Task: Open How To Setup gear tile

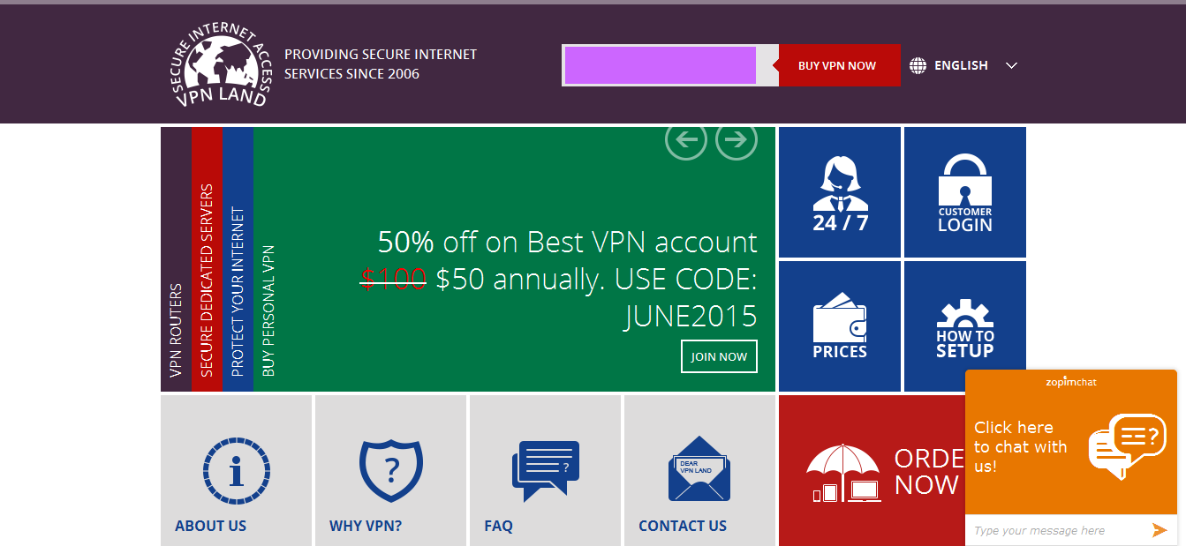Action: click(x=965, y=326)
